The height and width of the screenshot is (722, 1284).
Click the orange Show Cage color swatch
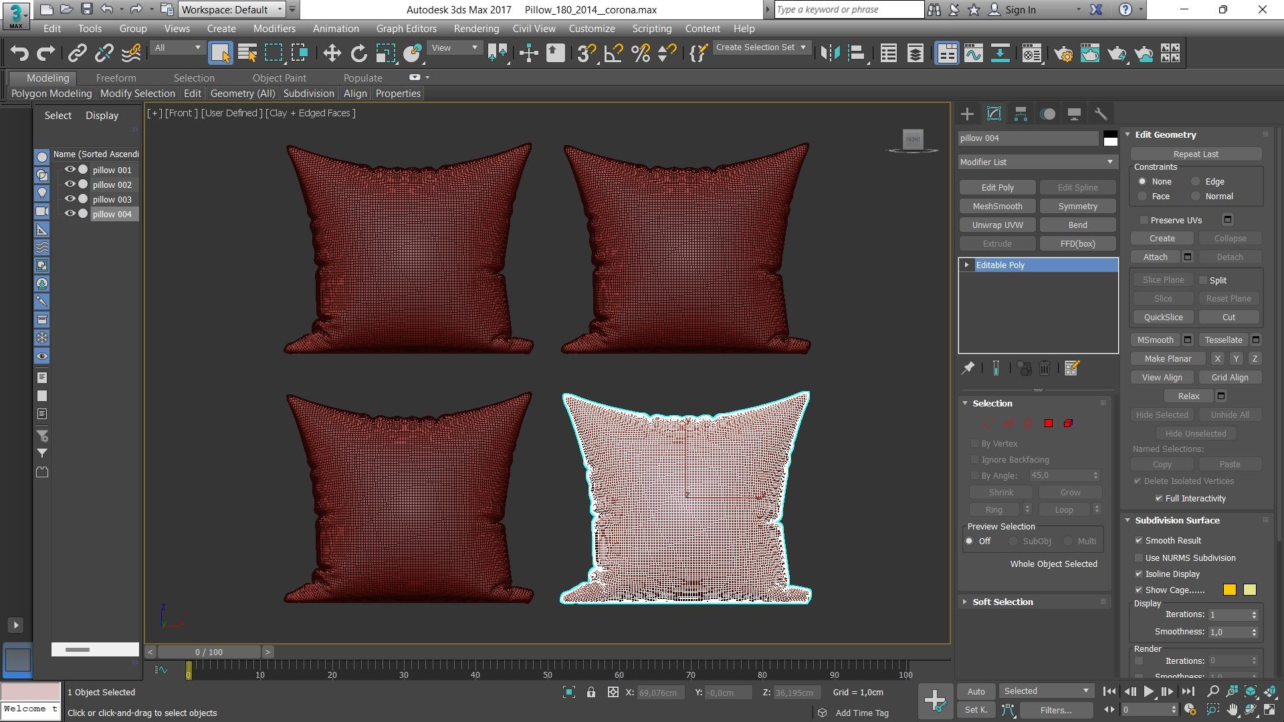(x=1229, y=590)
